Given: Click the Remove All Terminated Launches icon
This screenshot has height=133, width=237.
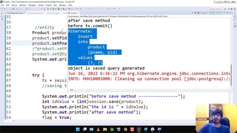Looking at the screenshot, I should coord(198,13).
